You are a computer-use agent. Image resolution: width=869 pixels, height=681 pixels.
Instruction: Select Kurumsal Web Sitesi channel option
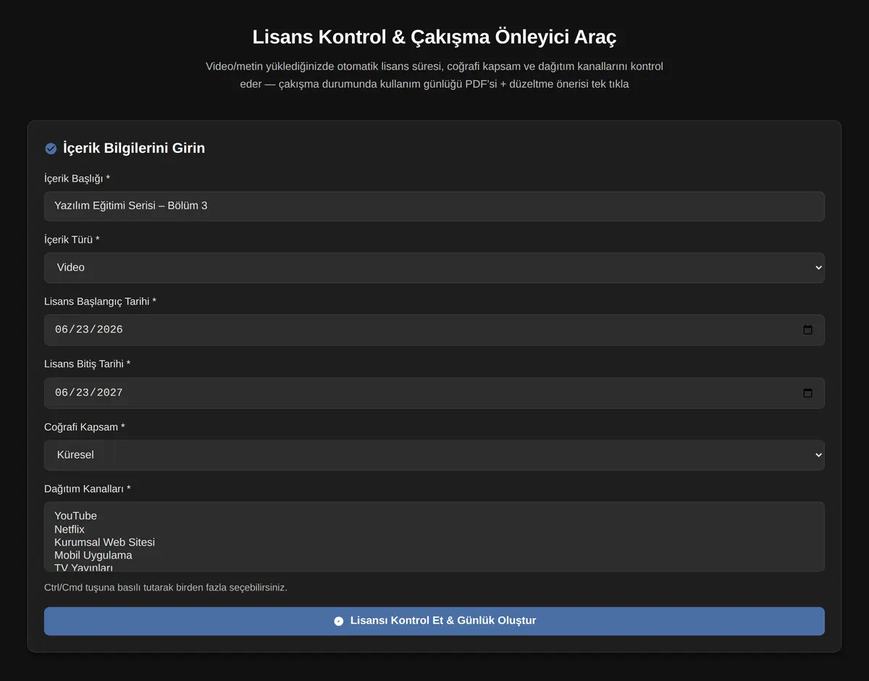(433, 542)
